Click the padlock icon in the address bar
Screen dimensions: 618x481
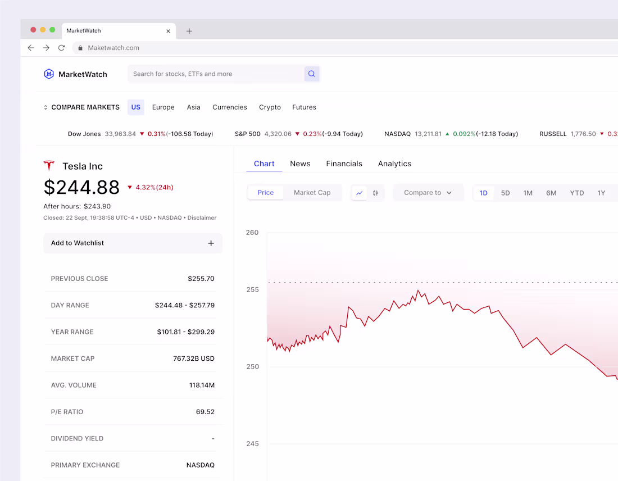[80, 48]
